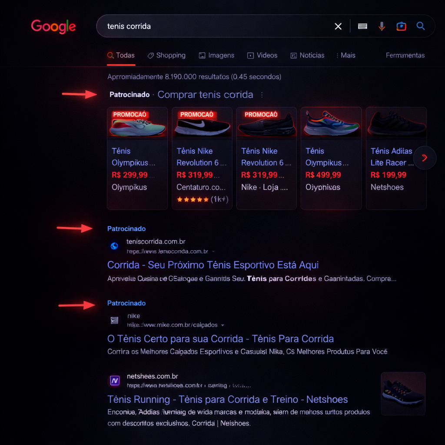Open the Adidas Lite Racer shoe image
The height and width of the screenshot is (445, 445).
[396, 124]
